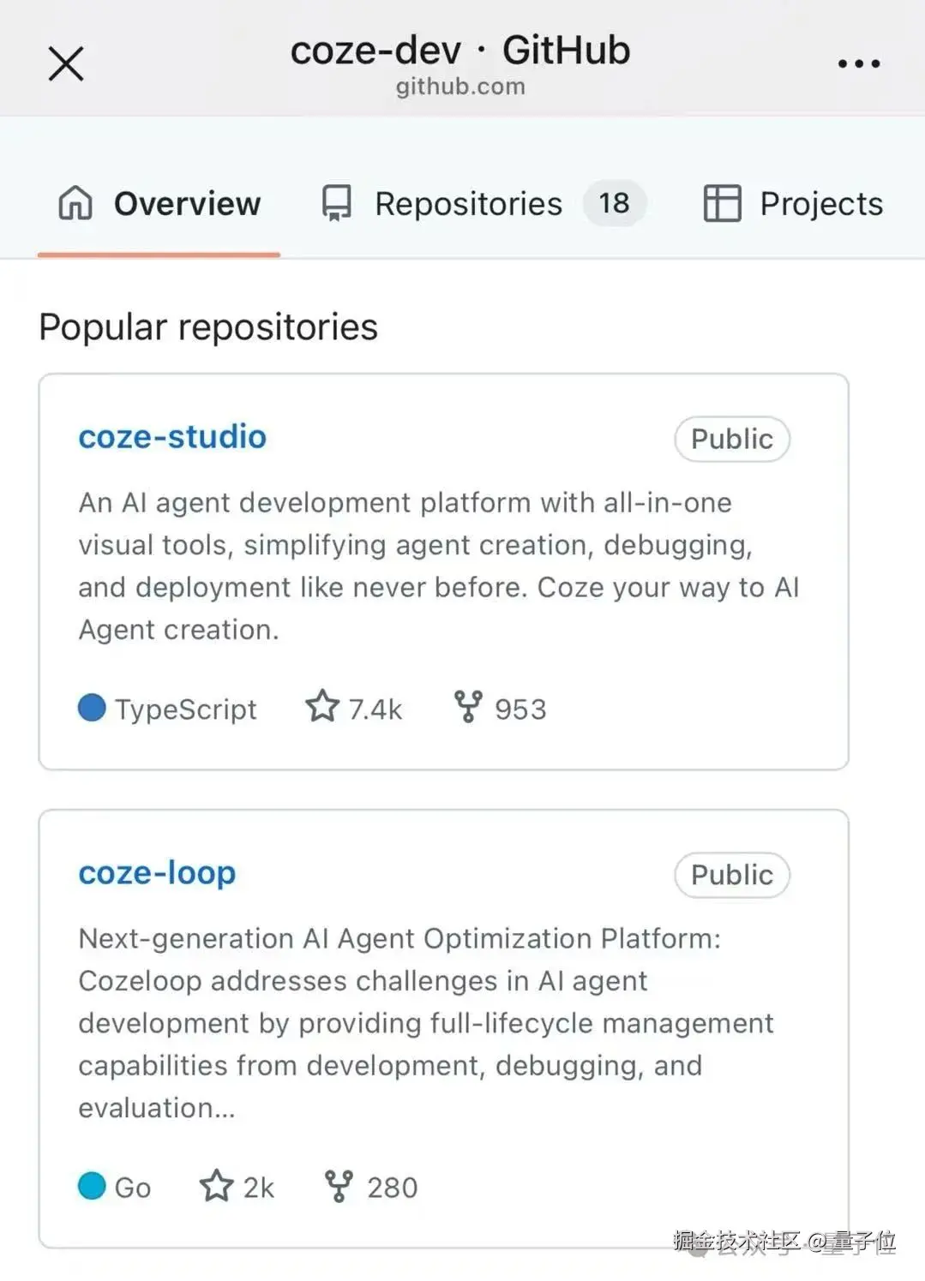
Task: Click the Go language color dot
Action: [92, 1186]
